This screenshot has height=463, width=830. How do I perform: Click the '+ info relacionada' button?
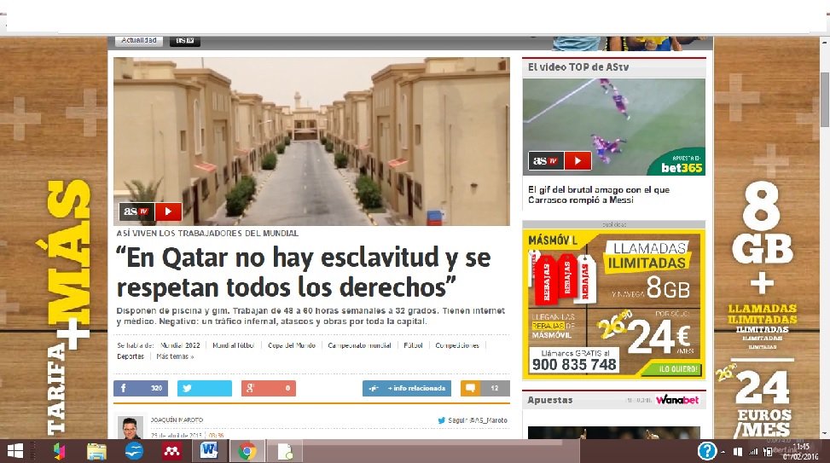point(407,388)
